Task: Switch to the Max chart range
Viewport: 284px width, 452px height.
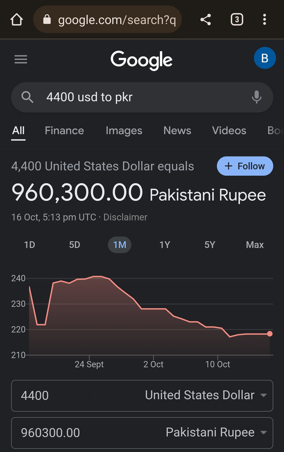Action: click(254, 245)
